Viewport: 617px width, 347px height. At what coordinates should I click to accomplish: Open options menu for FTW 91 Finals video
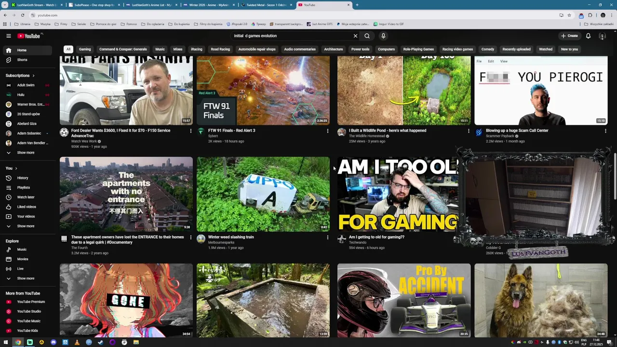tap(327, 131)
